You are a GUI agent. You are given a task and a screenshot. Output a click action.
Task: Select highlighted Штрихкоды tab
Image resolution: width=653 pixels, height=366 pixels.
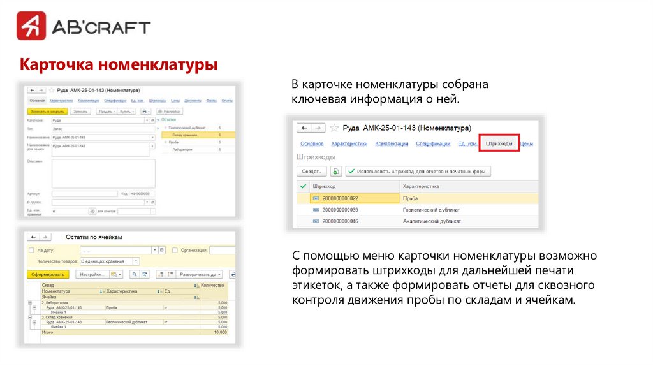499,143
